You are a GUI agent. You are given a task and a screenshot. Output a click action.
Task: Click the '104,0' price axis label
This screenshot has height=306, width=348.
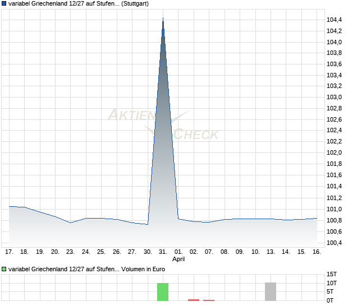point(334,42)
